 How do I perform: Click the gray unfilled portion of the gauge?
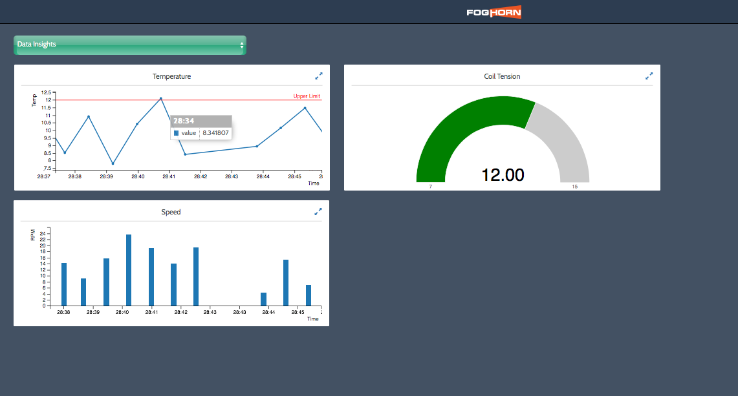coord(561,136)
